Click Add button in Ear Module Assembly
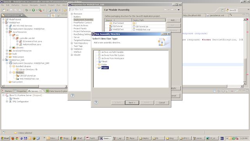The width and height of the screenshot is (250, 141). 173,20
